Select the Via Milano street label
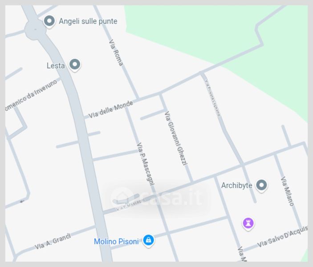Viewport: 313px width, 267px height. [x=287, y=191]
